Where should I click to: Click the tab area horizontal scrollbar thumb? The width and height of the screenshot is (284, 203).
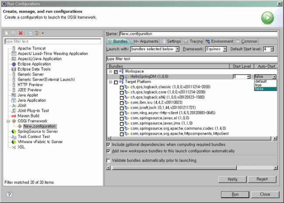(x=174, y=168)
